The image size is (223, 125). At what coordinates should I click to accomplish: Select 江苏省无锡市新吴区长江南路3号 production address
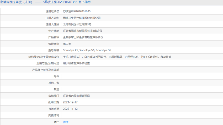point(82,31)
